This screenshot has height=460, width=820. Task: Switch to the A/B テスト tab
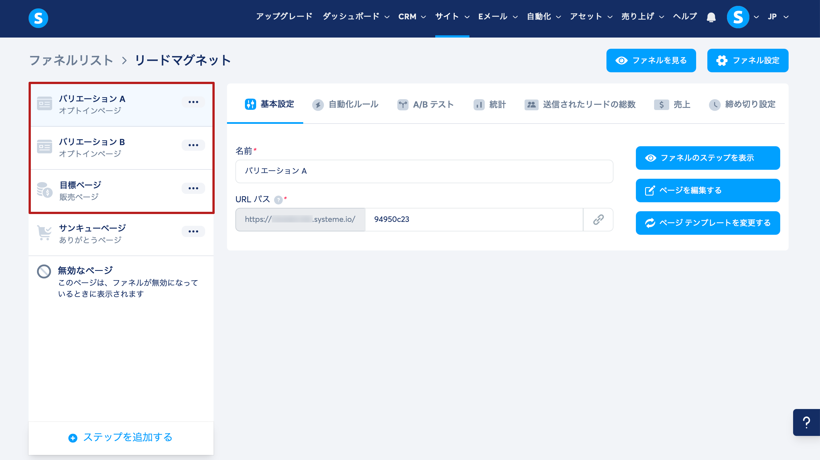pos(425,104)
